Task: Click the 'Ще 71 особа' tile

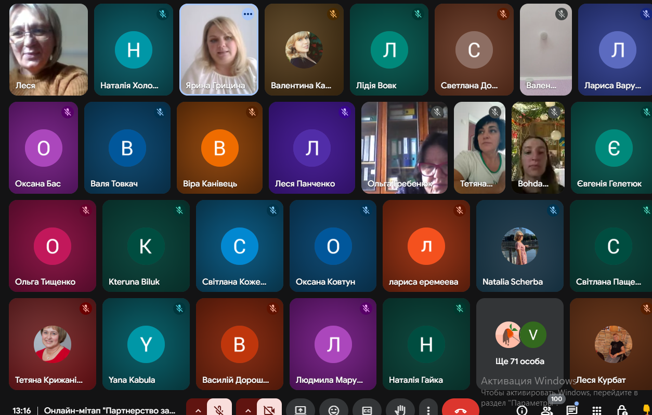Action: click(520, 344)
